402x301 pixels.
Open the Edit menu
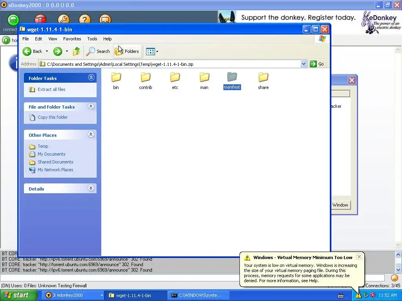coord(38,39)
